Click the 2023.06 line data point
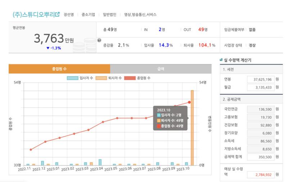The image size is (288, 182). pyautogui.click(x=132, y=118)
